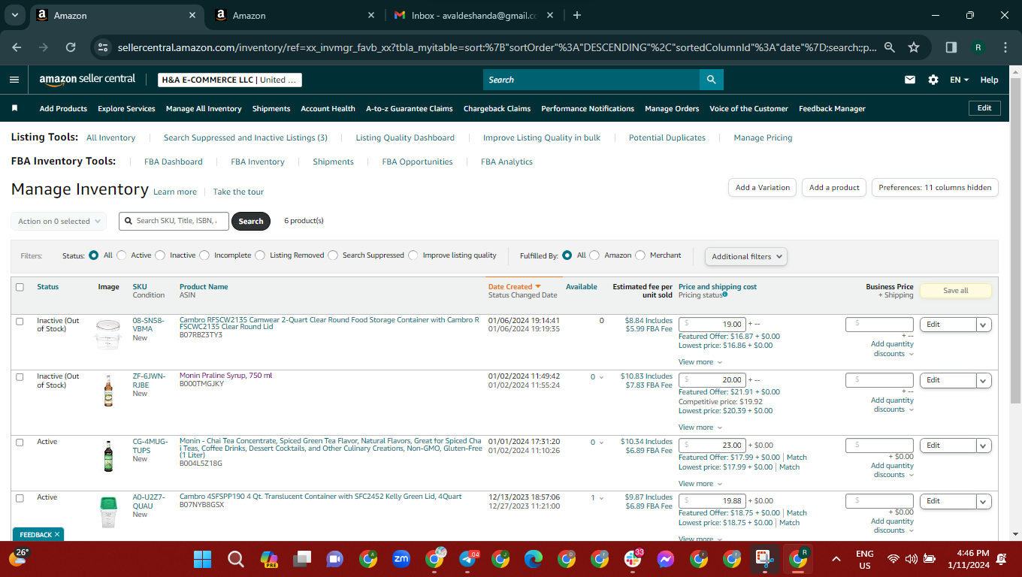Select the Search Suppressed filter
The width and height of the screenshot is (1022, 577).
tap(333, 255)
